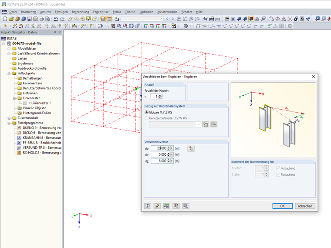Pin the Projekt-Navigator panel
The image size is (331, 248).
tap(55, 32)
